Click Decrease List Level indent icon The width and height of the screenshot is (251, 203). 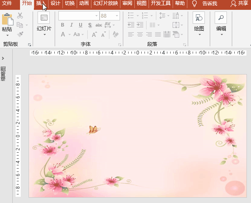point(131,25)
